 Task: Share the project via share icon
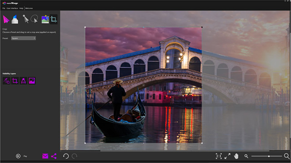[x=54, y=156]
